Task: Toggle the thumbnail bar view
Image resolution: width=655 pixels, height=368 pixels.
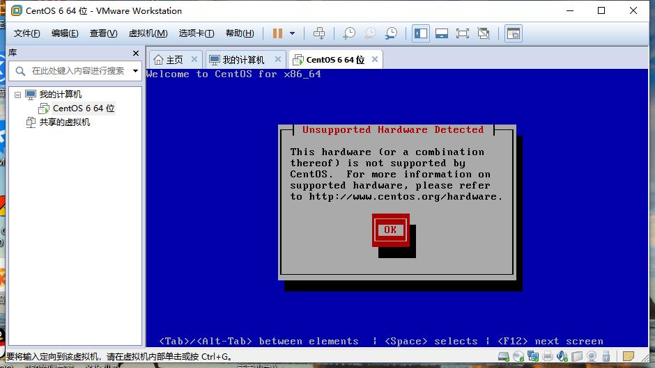Action: (x=442, y=33)
